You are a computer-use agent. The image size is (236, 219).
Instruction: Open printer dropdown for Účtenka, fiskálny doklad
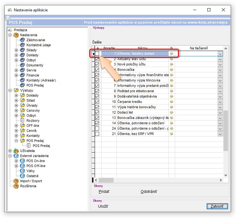point(220,54)
